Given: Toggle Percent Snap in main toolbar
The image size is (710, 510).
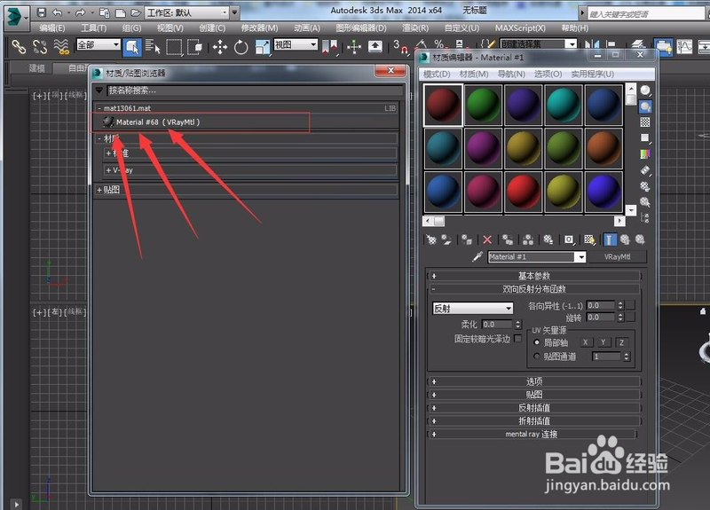Looking at the screenshot, I should (x=439, y=45).
